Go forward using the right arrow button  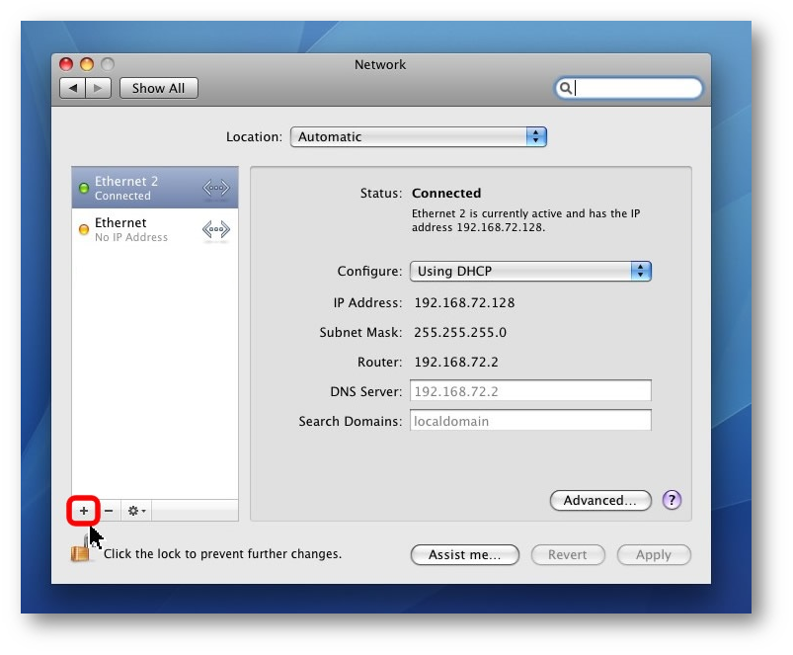(x=98, y=88)
